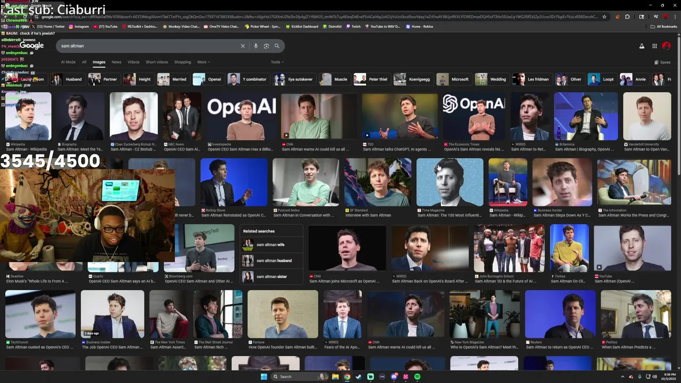Screen dimensions: 681x383
Task: Select the Husband filter chip
Action: pyautogui.click(x=68, y=79)
